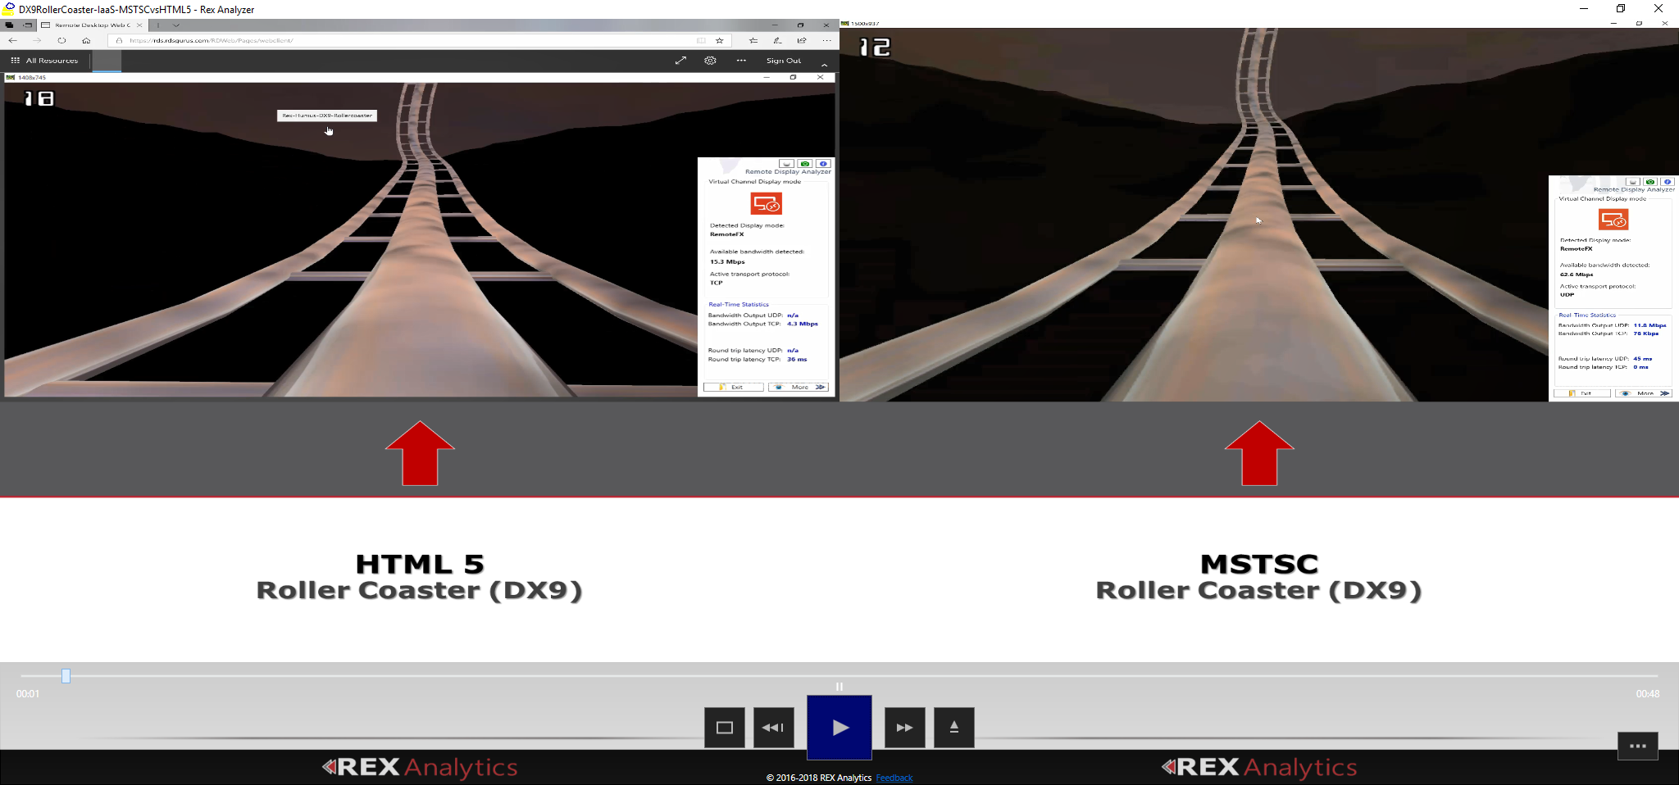Click the fast forward button
1679x785 pixels.
[x=905, y=727]
